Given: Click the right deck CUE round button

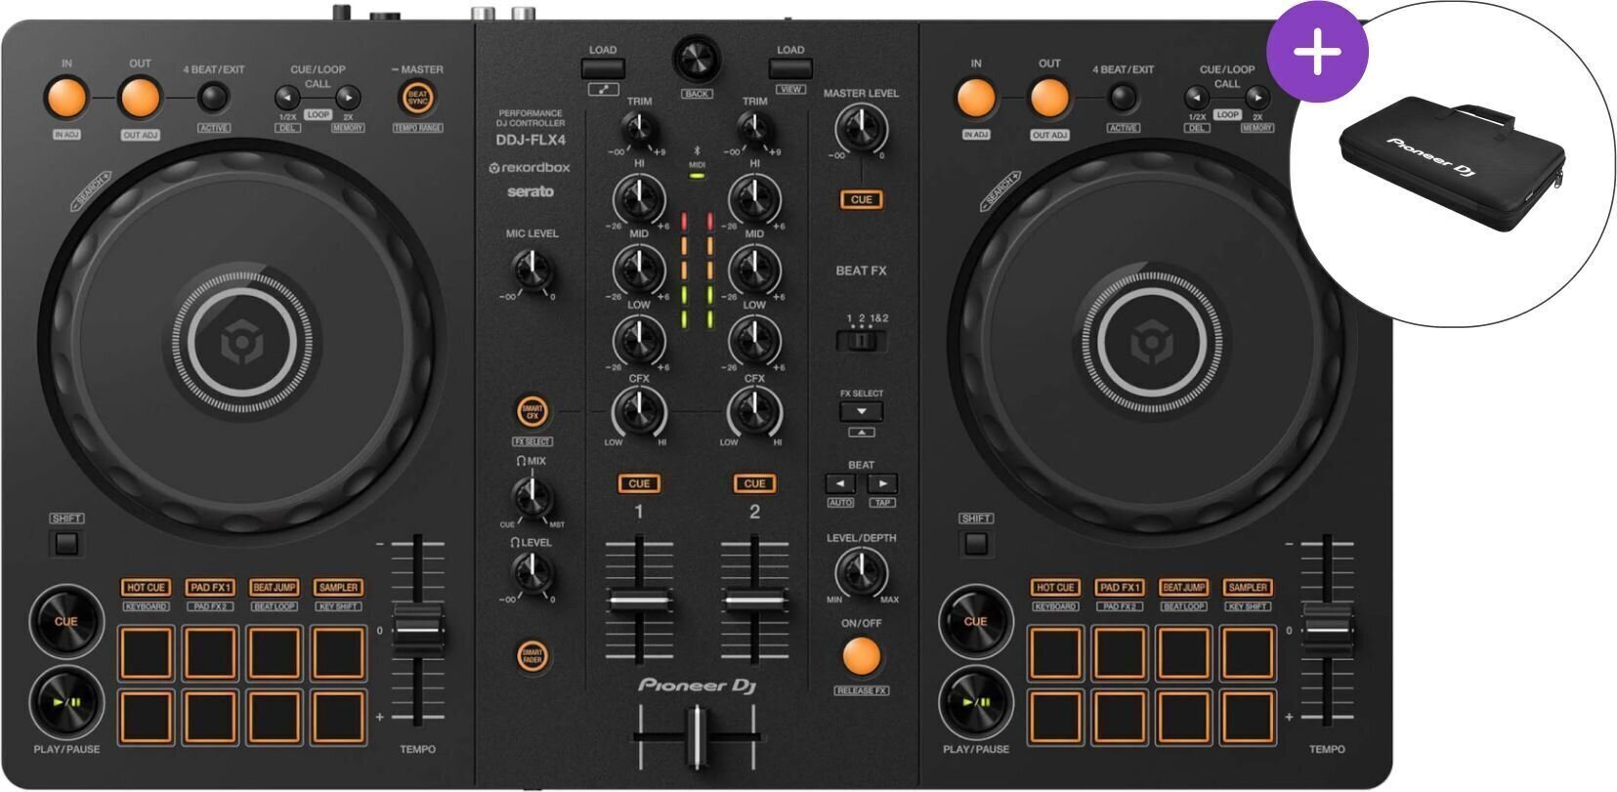Looking at the screenshot, I should (975, 621).
